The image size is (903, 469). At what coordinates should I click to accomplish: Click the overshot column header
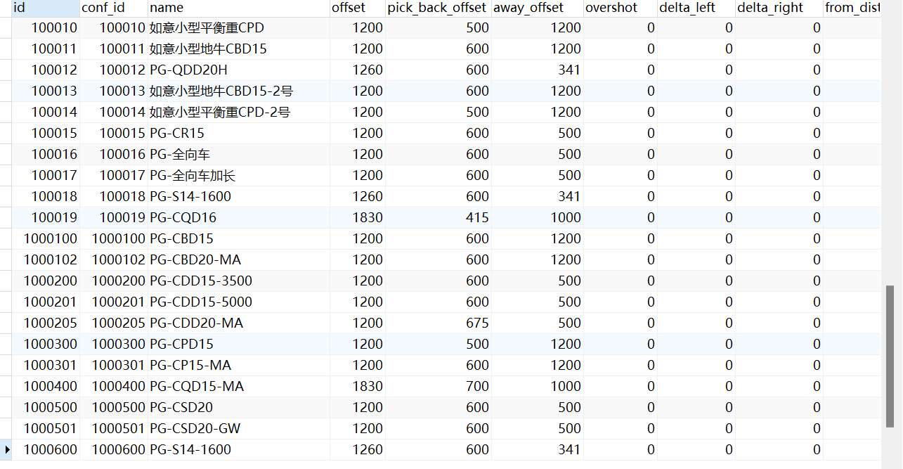coord(621,8)
